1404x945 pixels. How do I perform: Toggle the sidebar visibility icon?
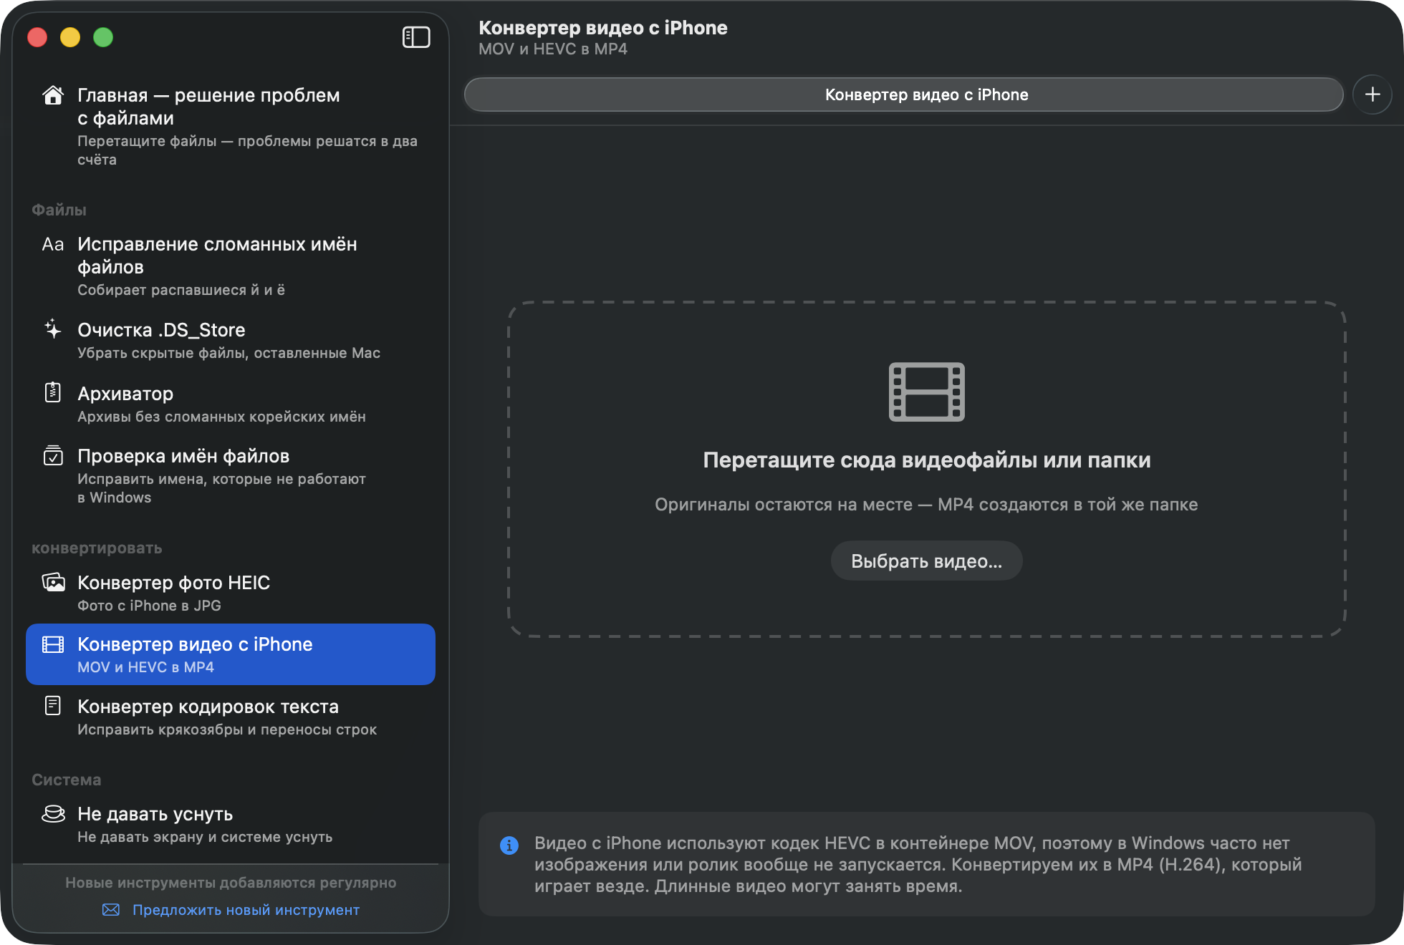pyautogui.click(x=416, y=37)
